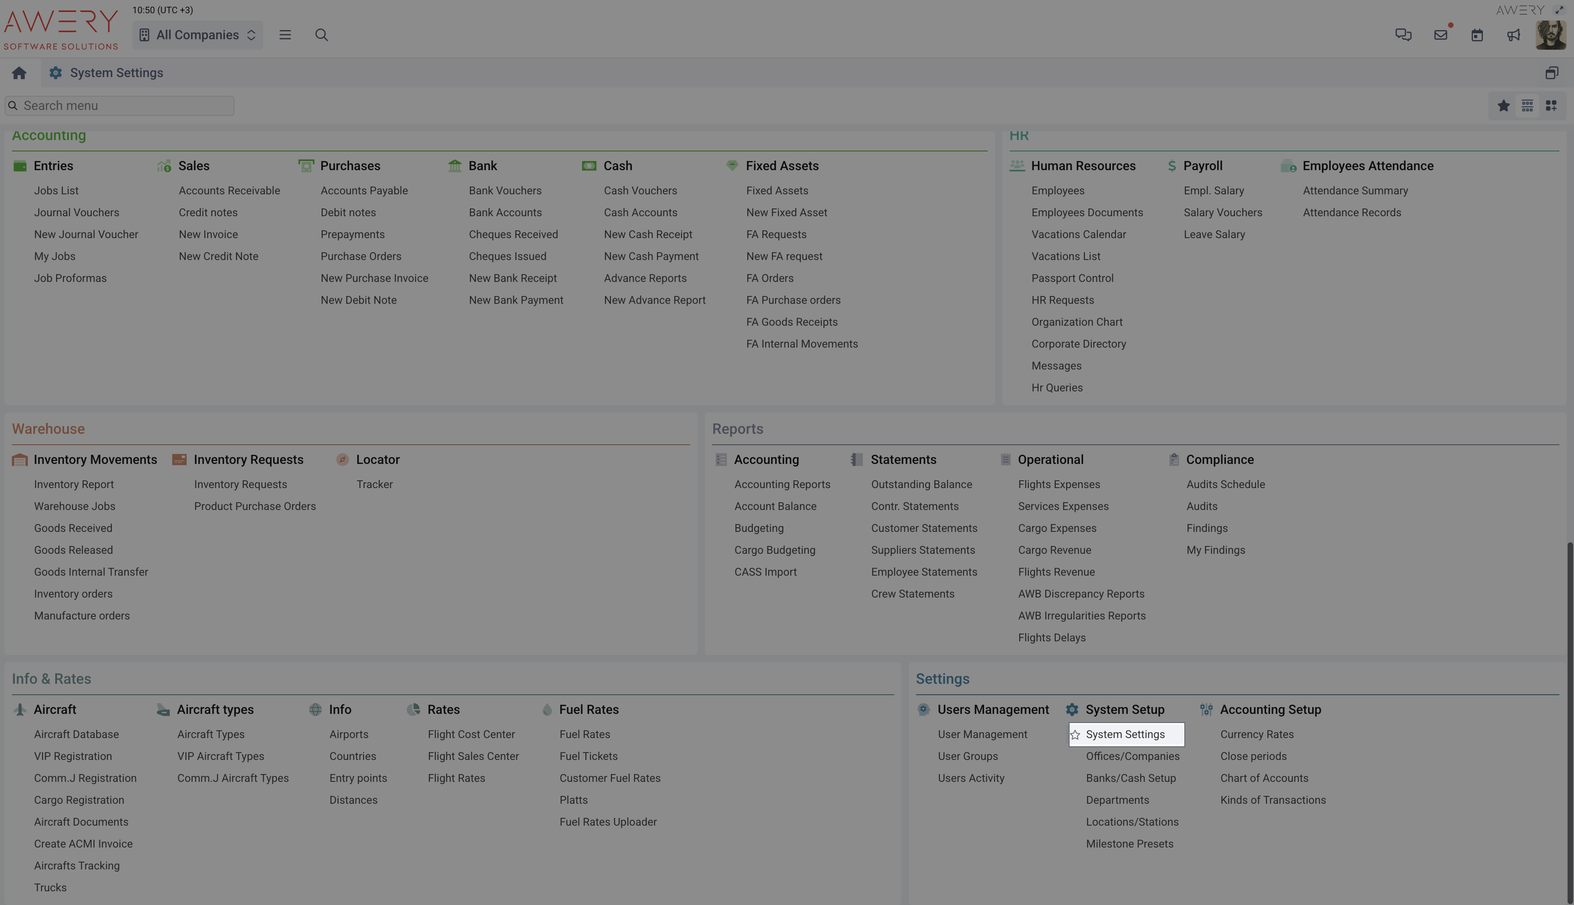Toggle favorites star filter icon
The height and width of the screenshot is (905, 1574).
[x=1503, y=106]
